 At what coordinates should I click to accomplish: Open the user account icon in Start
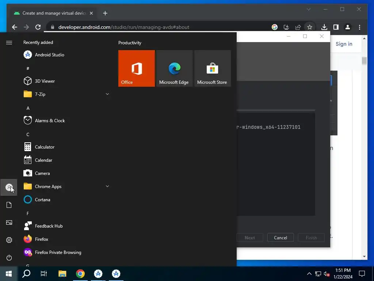click(x=9, y=187)
